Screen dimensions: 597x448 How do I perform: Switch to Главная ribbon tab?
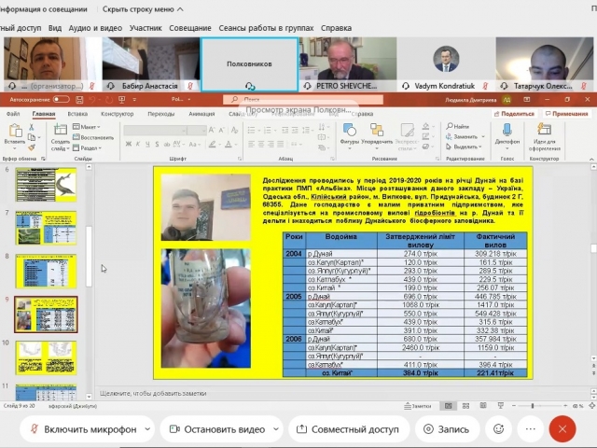(x=44, y=114)
